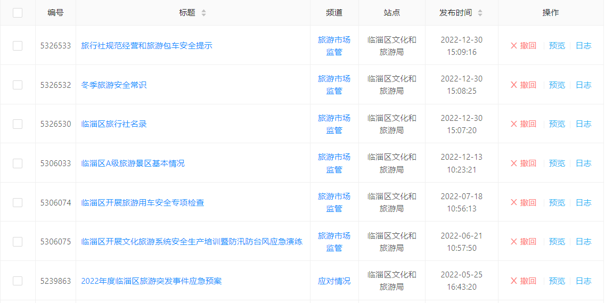
Task: Sort by 发布时间 using sort arrows
Action: tap(480, 13)
